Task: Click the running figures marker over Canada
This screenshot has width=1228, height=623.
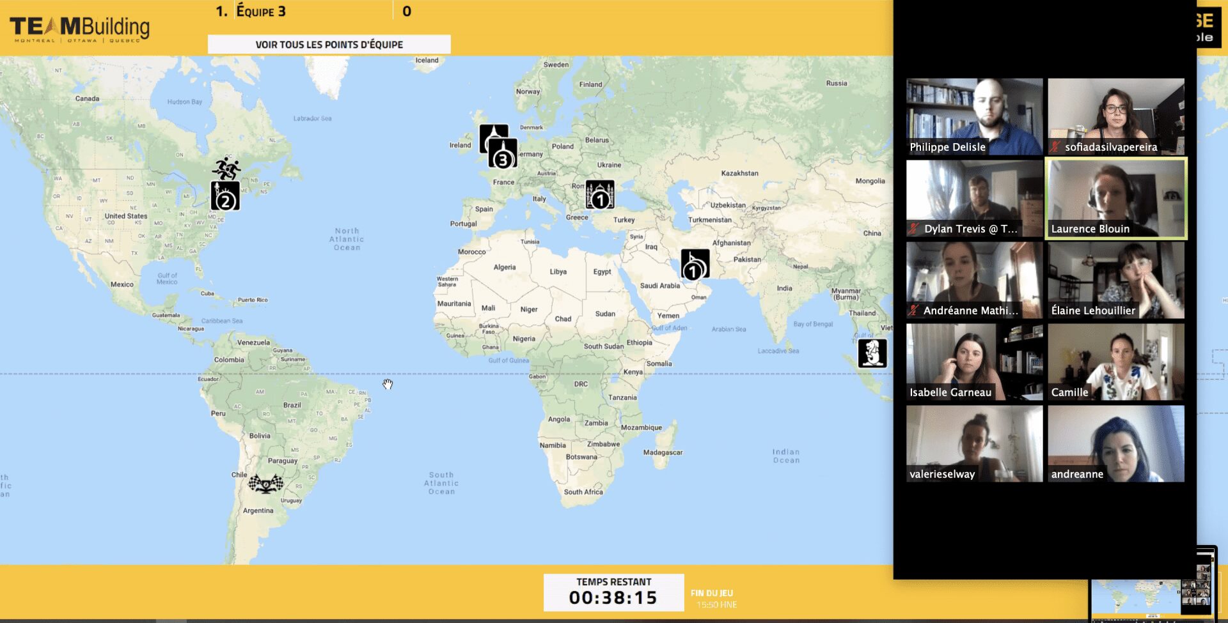Action: (x=226, y=169)
